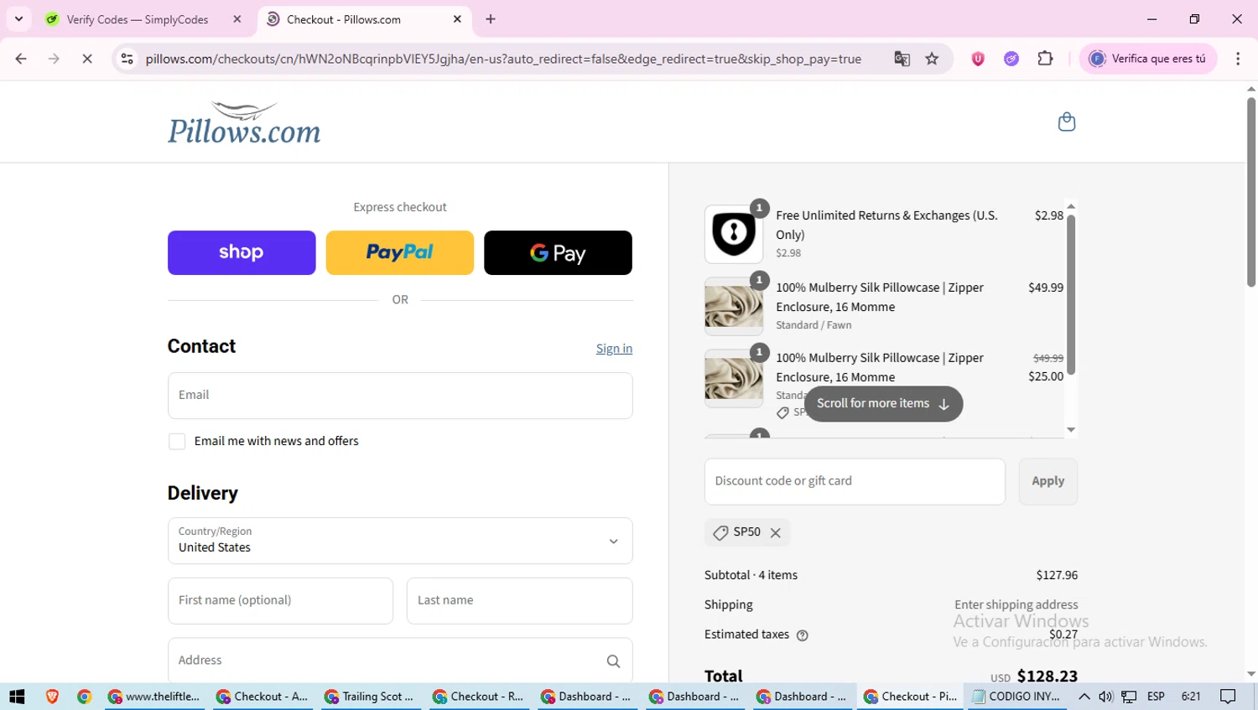This screenshot has height=710, width=1258.
Task: Bookmark this page with the star icon
Action: [x=932, y=59]
